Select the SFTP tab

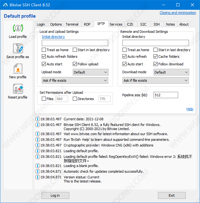tap(101, 24)
